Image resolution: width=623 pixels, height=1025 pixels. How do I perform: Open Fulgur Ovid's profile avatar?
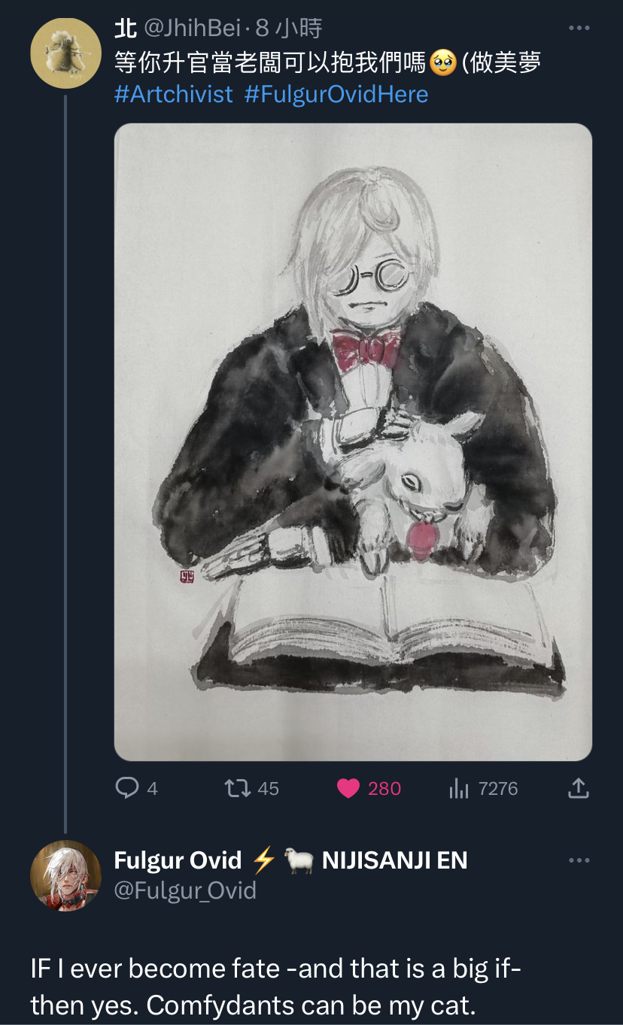(x=65, y=876)
